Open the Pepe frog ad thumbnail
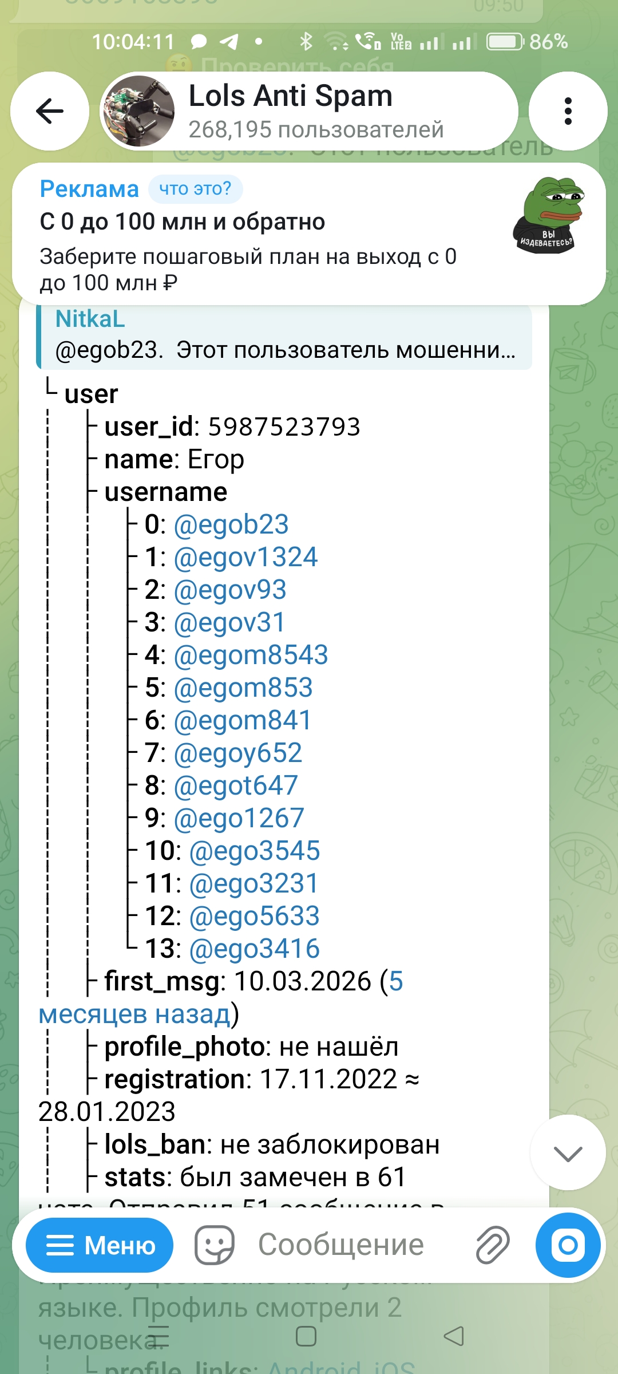The height and width of the screenshot is (1374, 618). pyautogui.click(x=549, y=215)
